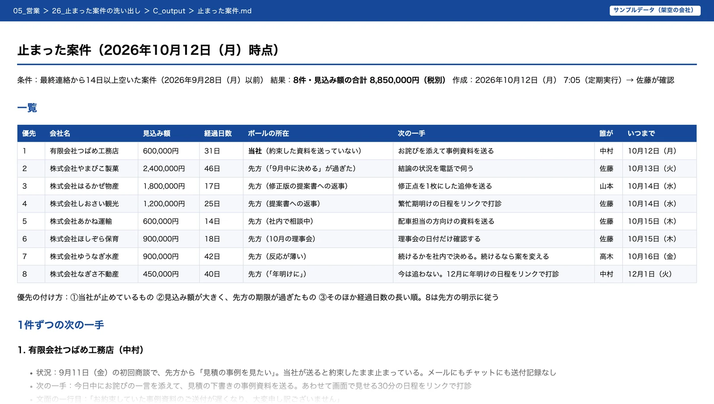The height and width of the screenshot is (404, 714).
Task: Select the 2,400,000円 amount cell
Action: (x=168, y=168)
